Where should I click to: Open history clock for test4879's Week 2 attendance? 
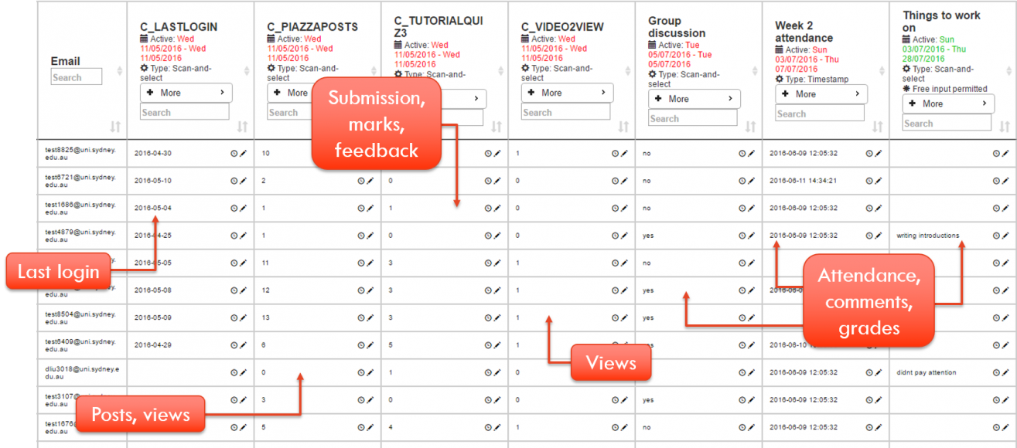[x=869, y=236]
